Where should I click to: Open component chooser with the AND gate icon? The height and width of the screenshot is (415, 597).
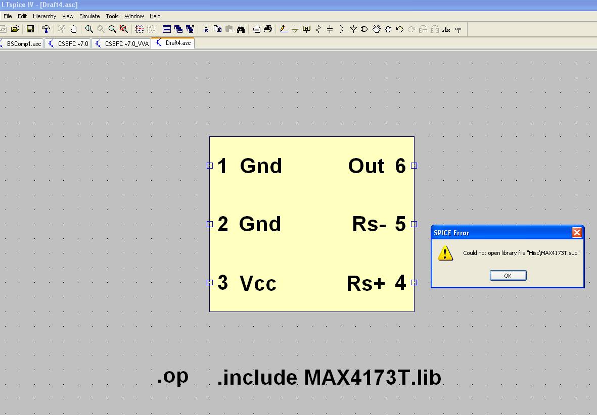[x=365, y=29]
